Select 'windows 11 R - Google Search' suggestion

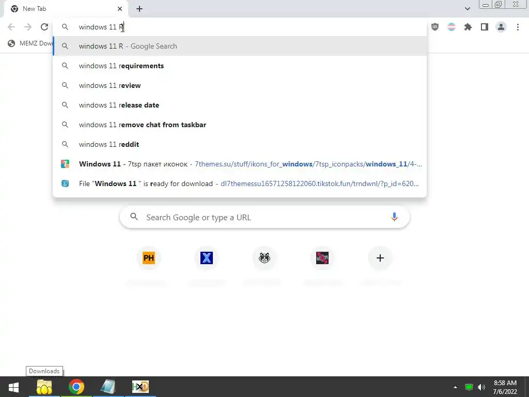coord(240,46)
